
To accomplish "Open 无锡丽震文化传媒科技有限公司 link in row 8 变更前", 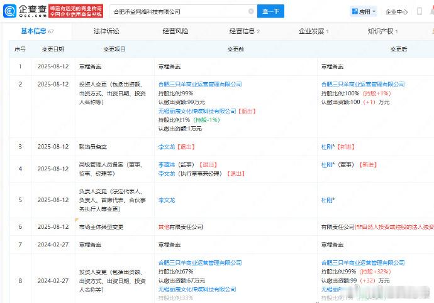I will click(197, 289).
